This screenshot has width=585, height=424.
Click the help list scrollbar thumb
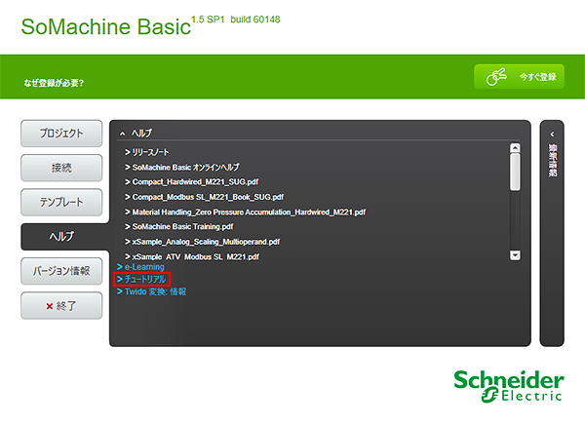(515, 172)
